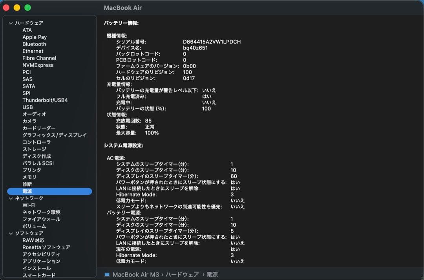Click the MacBook Air laptop icon in path bar

click(107, 275)
